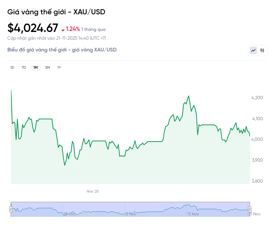This screenshot has width=275, height=233.
Task: Switch to the candlestick chart view
Action: (262, 50)
